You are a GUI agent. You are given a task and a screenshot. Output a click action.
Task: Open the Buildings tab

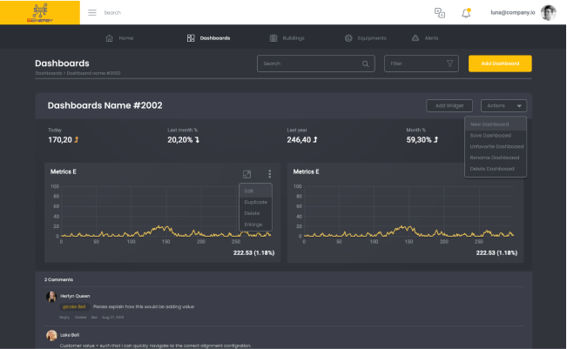[287, 38]
